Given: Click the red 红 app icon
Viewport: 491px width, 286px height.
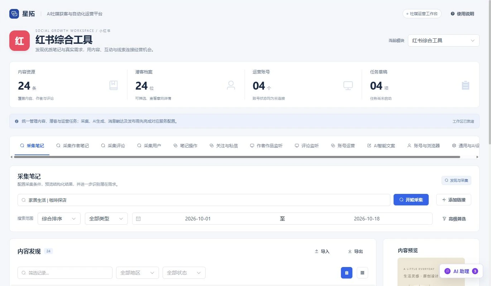Looking at the screenshot, I should tap(19, 40).
